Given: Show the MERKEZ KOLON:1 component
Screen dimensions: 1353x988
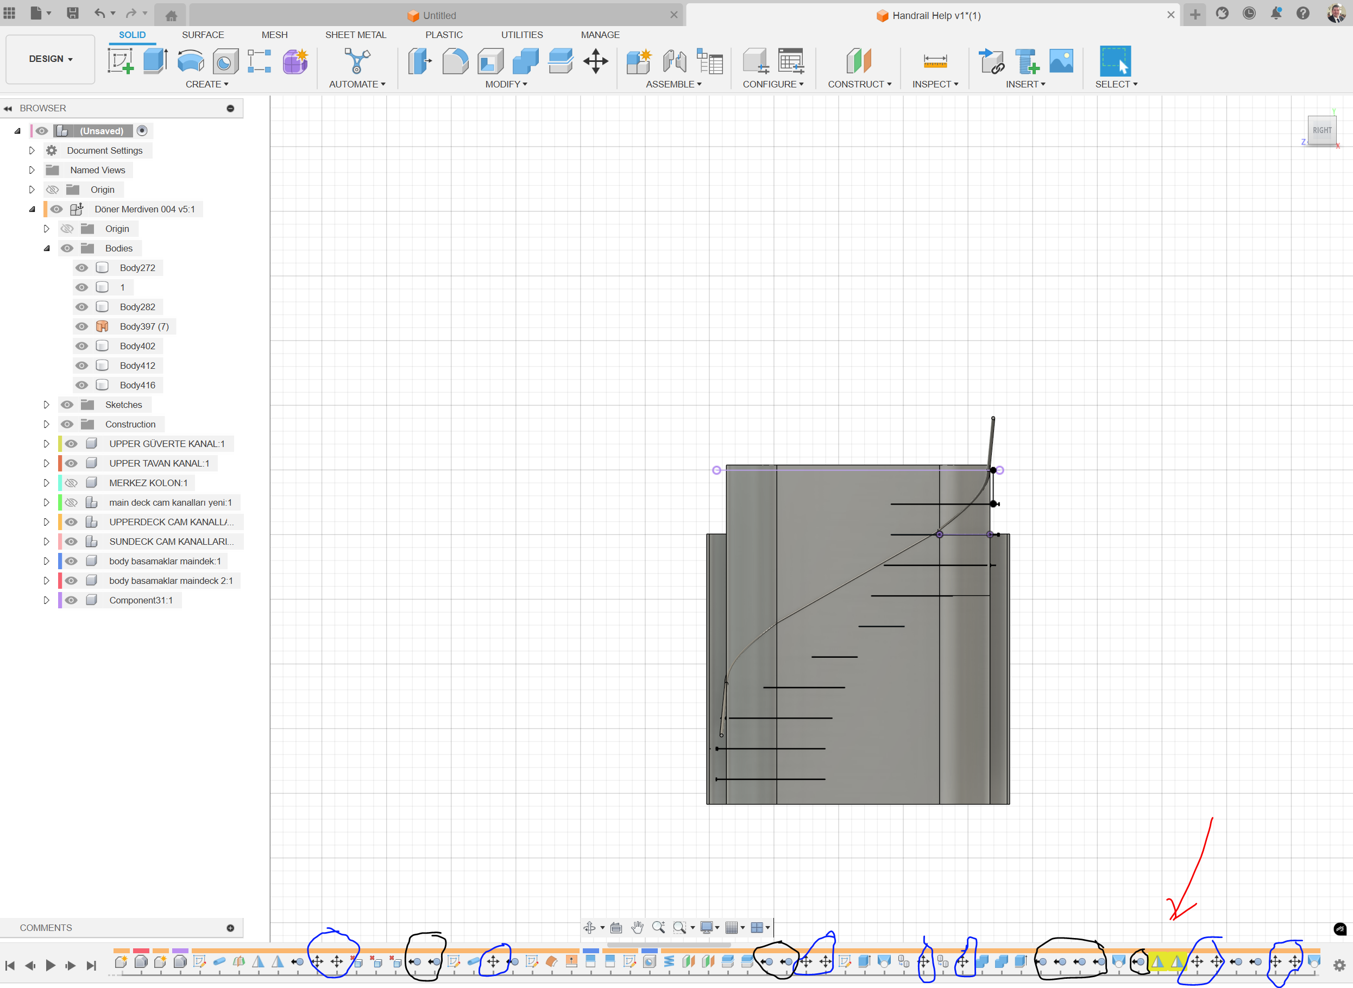Looking at the screenshot, I should (x=71, y=483).
